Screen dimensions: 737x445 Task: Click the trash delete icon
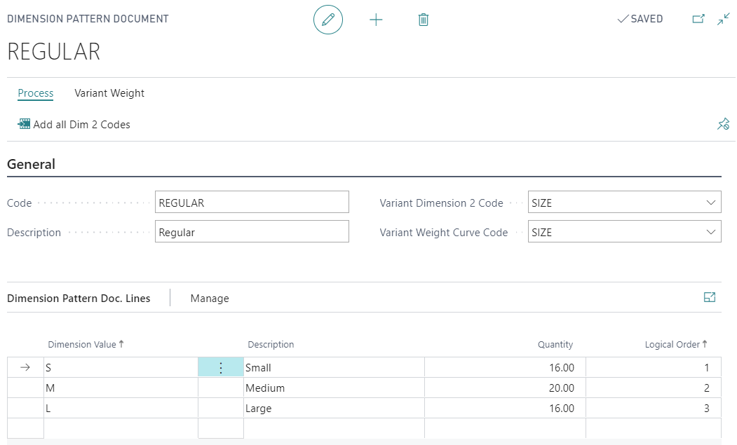point(423,20)
